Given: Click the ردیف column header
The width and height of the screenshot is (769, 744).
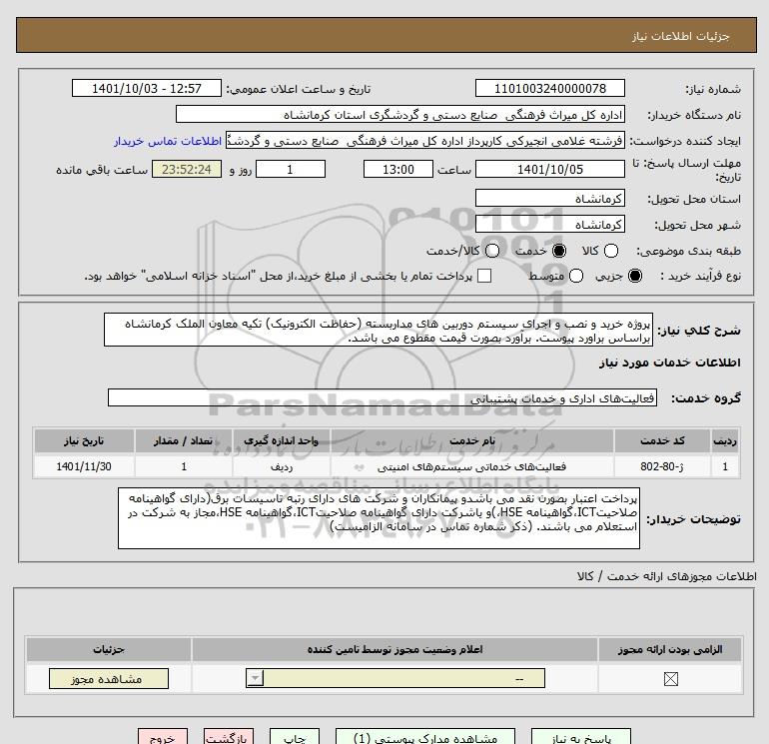Looking at the screenshot, I should pos(725,440).
